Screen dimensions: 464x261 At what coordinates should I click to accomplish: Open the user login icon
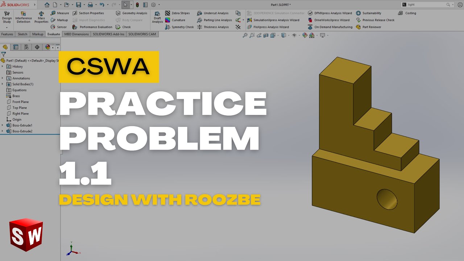(460, 5)
